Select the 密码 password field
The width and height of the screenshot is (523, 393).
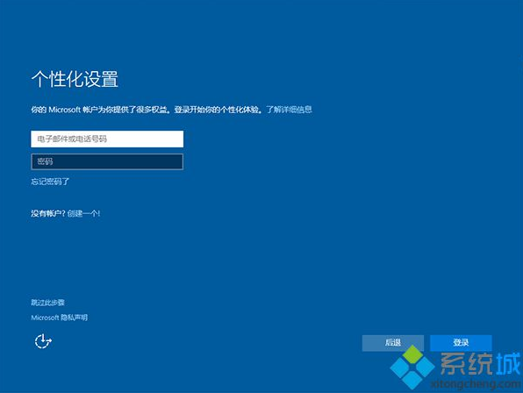107,162
